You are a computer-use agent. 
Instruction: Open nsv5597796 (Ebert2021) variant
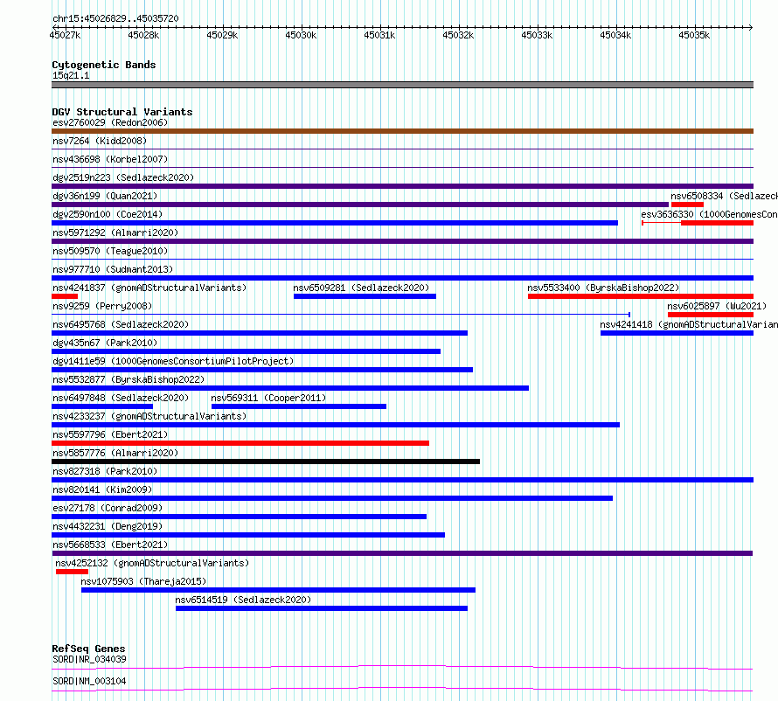(110, 434)
